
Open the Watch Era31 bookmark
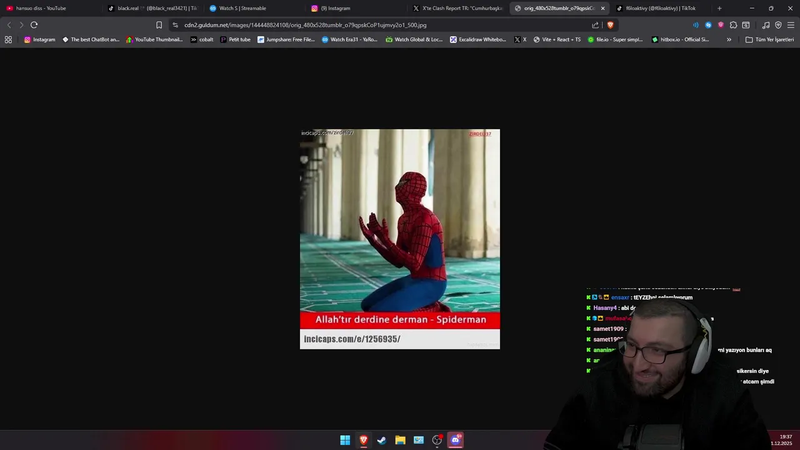[349, 39]
